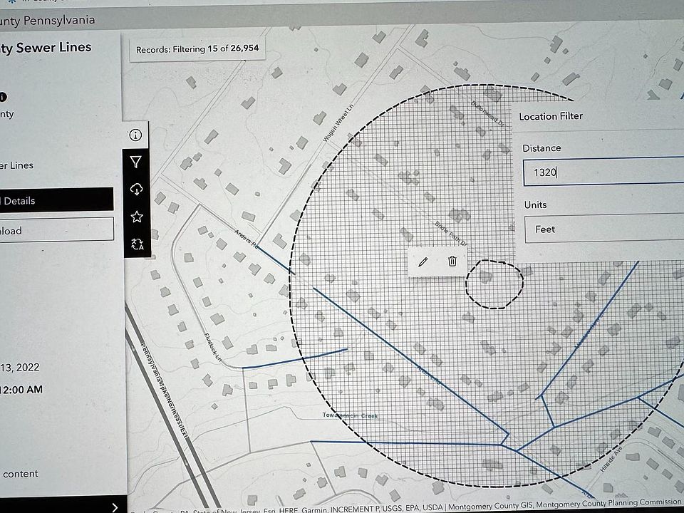Select the highlighted Details tab
684x513 pixels.
[x=56, y=200]
